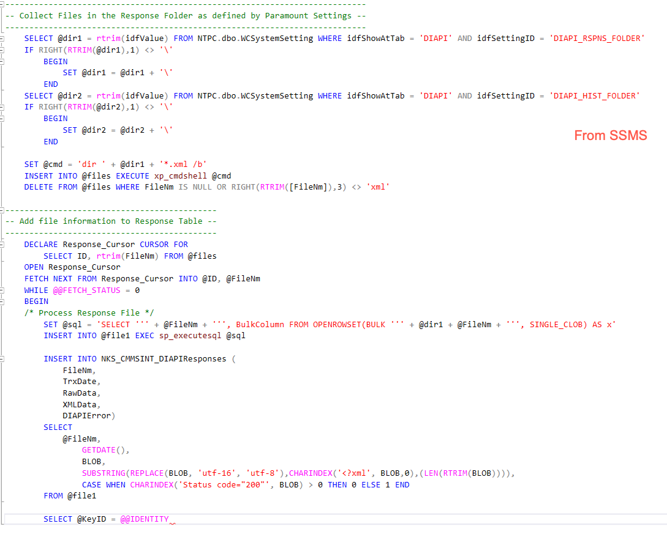This screenshot has height=540, width=667.
Task: Click the CASE keyword
Action: pyautogui.click(x=91, y=485)
